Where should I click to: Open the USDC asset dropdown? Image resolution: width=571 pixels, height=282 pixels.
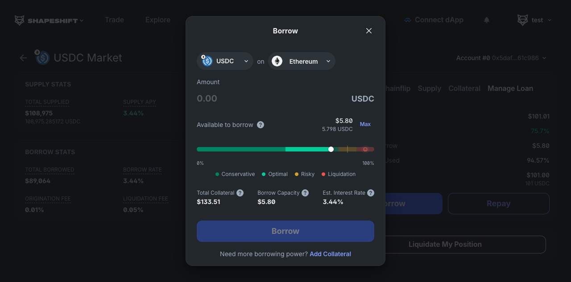coord(245,61)
